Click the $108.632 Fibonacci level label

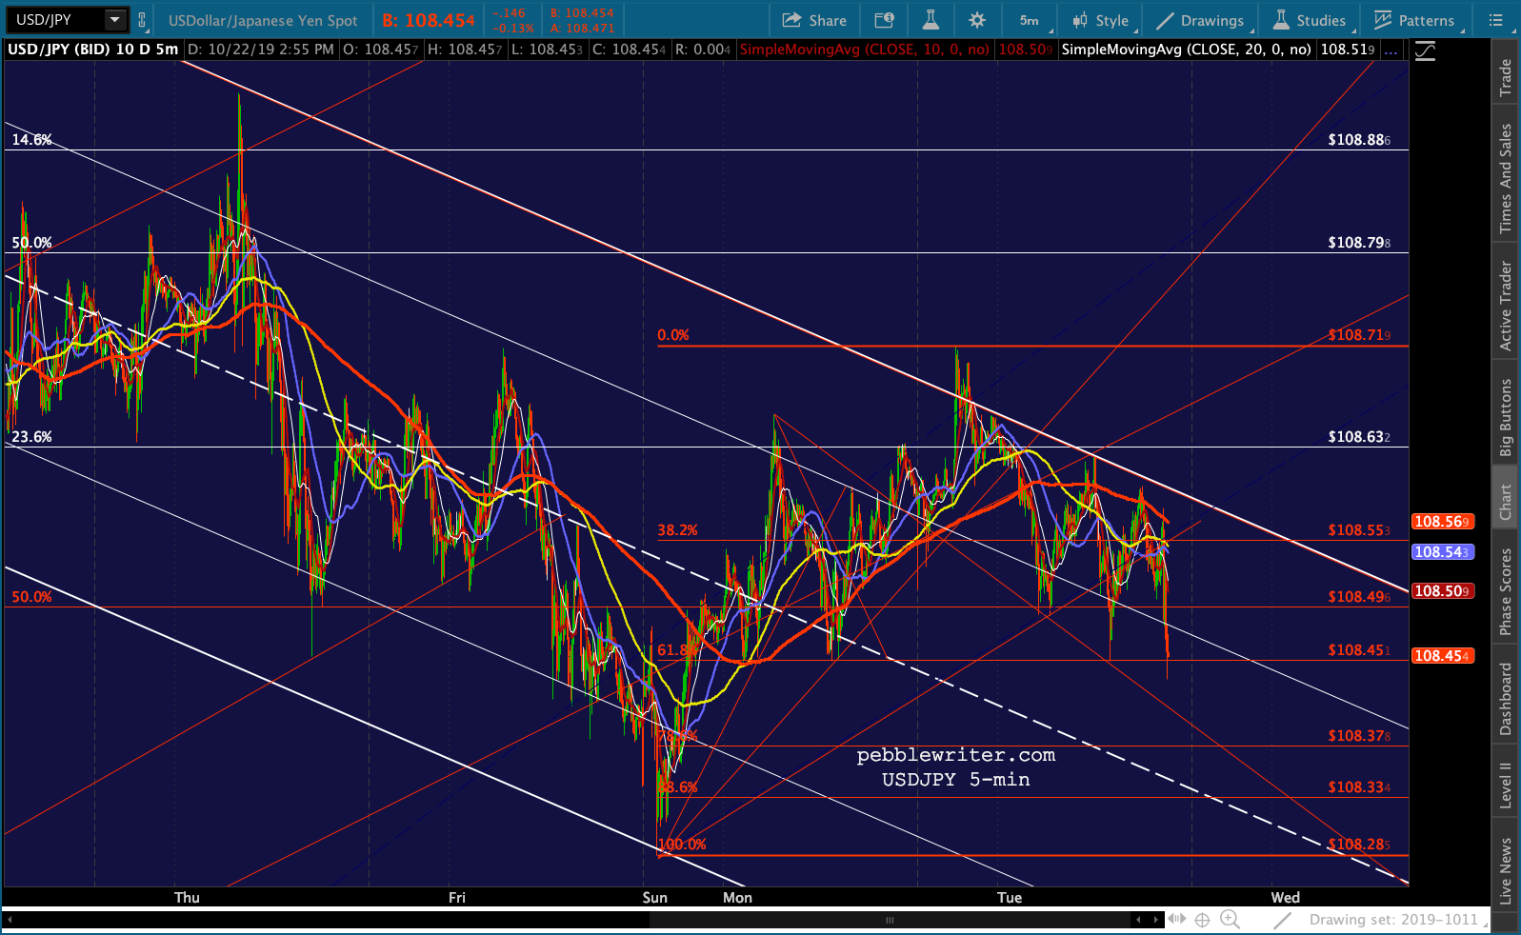(x=1359, y=437)
